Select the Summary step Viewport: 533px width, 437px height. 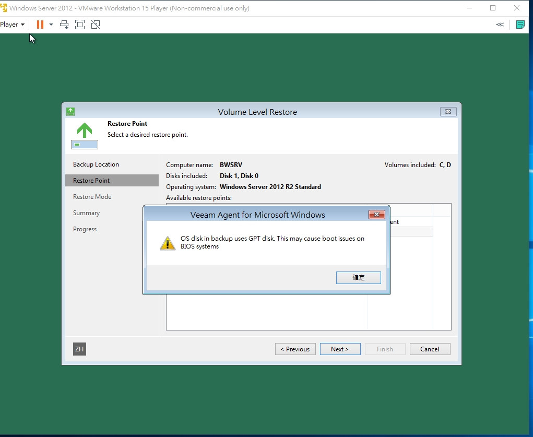(x=86, y=213)
